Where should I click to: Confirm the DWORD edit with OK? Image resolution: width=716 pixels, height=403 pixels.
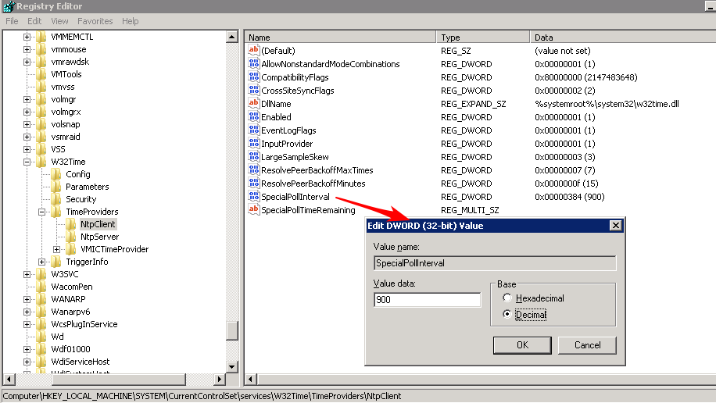[x=522, y=344]
